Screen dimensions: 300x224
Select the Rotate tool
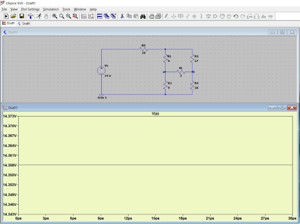[x=250, y=17]
